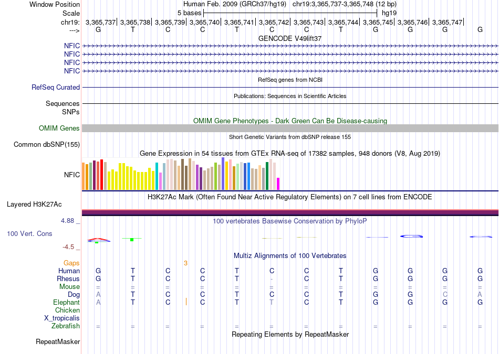Image resolution: width=499 pixels, height=354 pixels.
Task: Click ruler coordinate "3,365,740"
Action: [x=205, y=22]
